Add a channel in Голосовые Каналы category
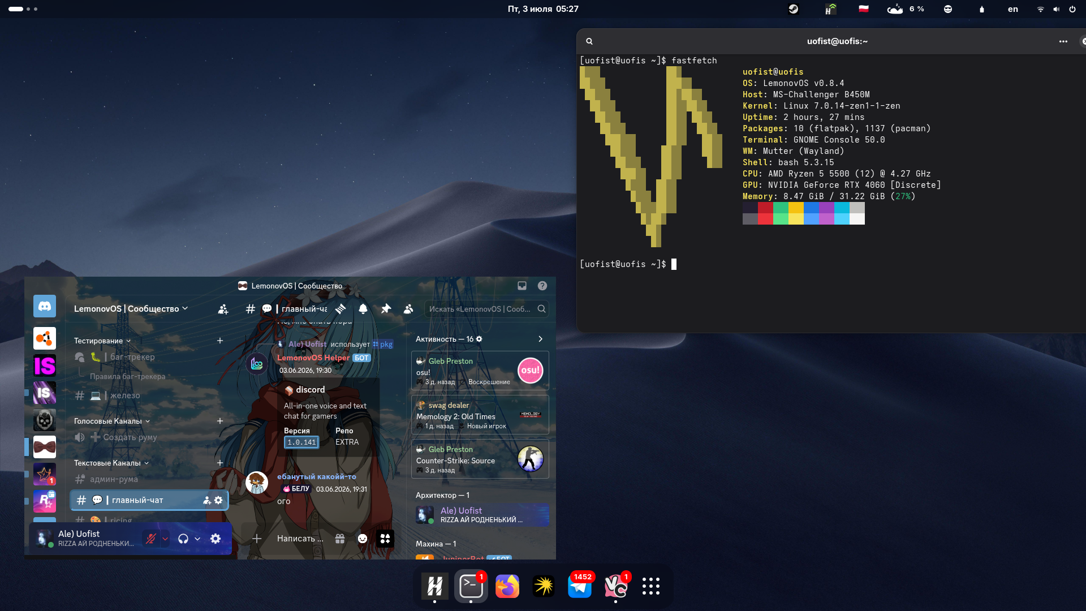The height and width of the screenshot is (611, 1086). (220, 421)
